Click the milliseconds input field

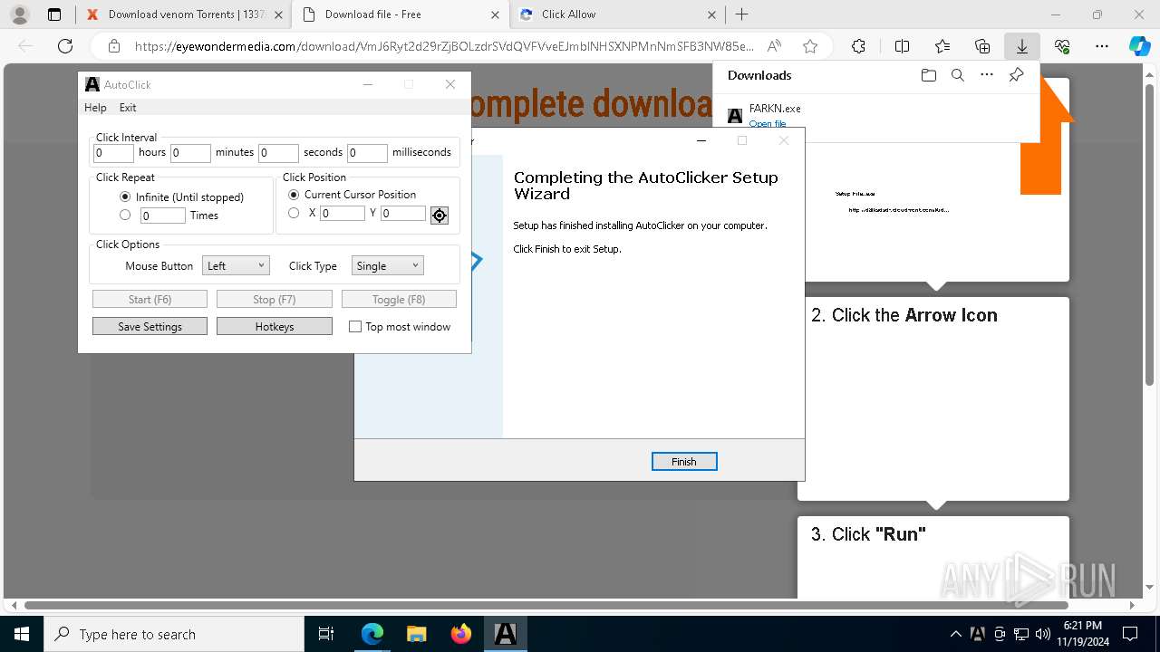coord(367,153)
